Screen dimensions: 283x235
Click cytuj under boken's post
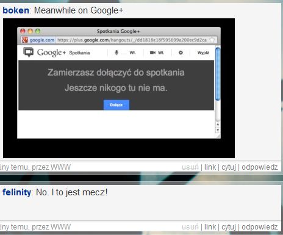tap(229, 167)
